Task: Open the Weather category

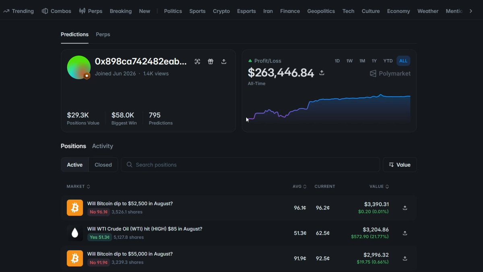Action: pos(428,11)
